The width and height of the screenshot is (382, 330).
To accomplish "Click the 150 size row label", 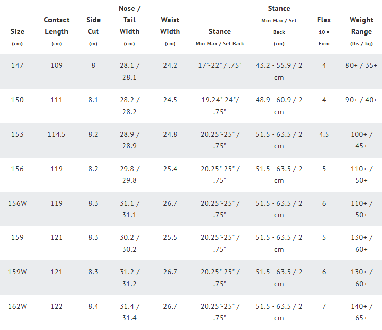I will (18, 100).
